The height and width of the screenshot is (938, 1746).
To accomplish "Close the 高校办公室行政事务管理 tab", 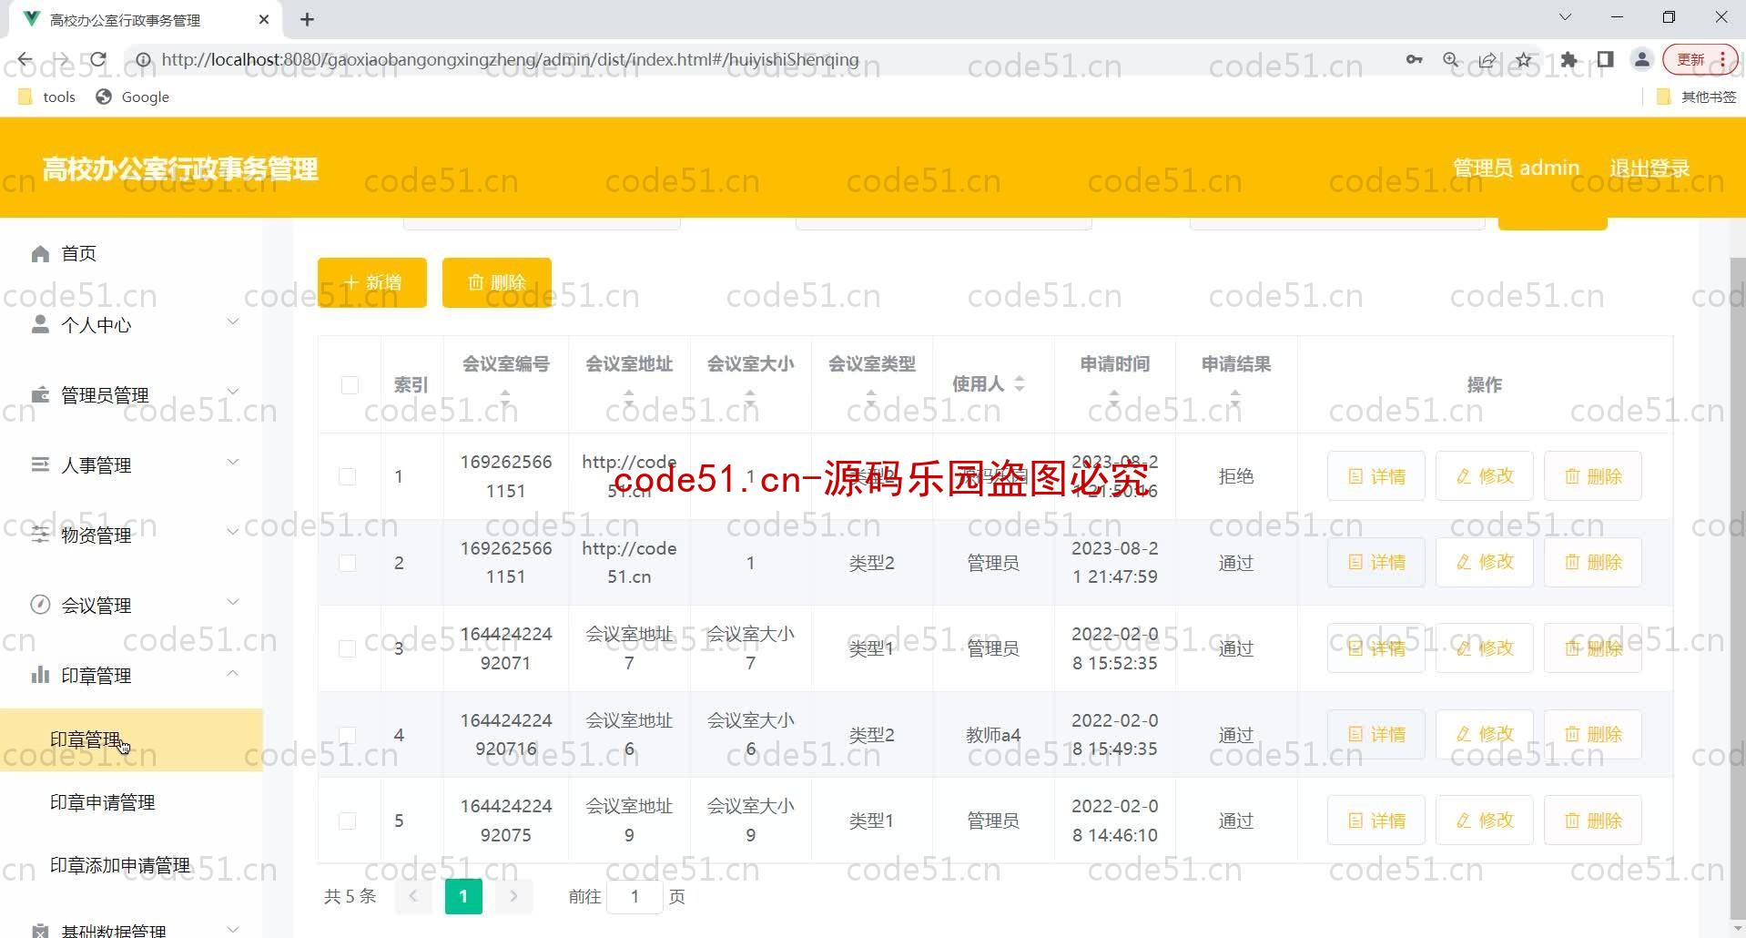I will pos(264,19).
